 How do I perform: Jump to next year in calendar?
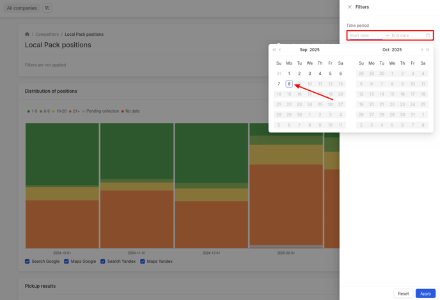tap(428, 50)
